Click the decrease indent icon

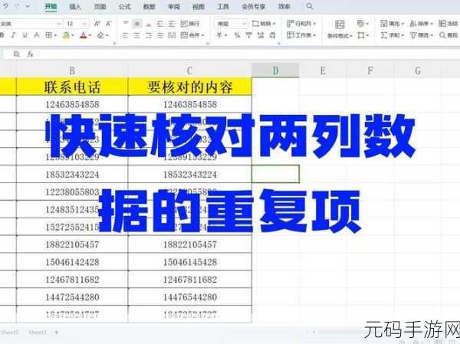coord(160,24)
